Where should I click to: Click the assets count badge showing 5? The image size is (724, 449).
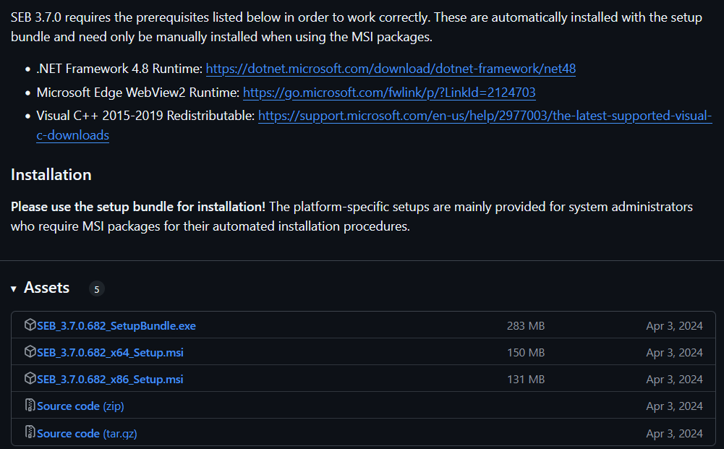(96, 289)
